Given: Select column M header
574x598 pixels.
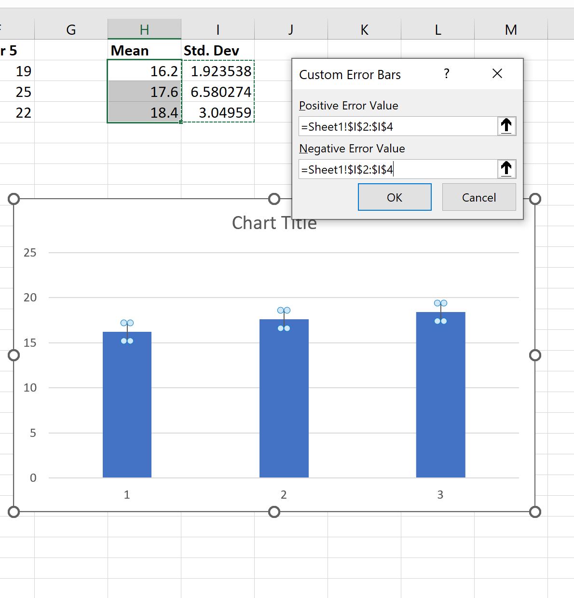Looking at the screenshot, I should (511, 30).
